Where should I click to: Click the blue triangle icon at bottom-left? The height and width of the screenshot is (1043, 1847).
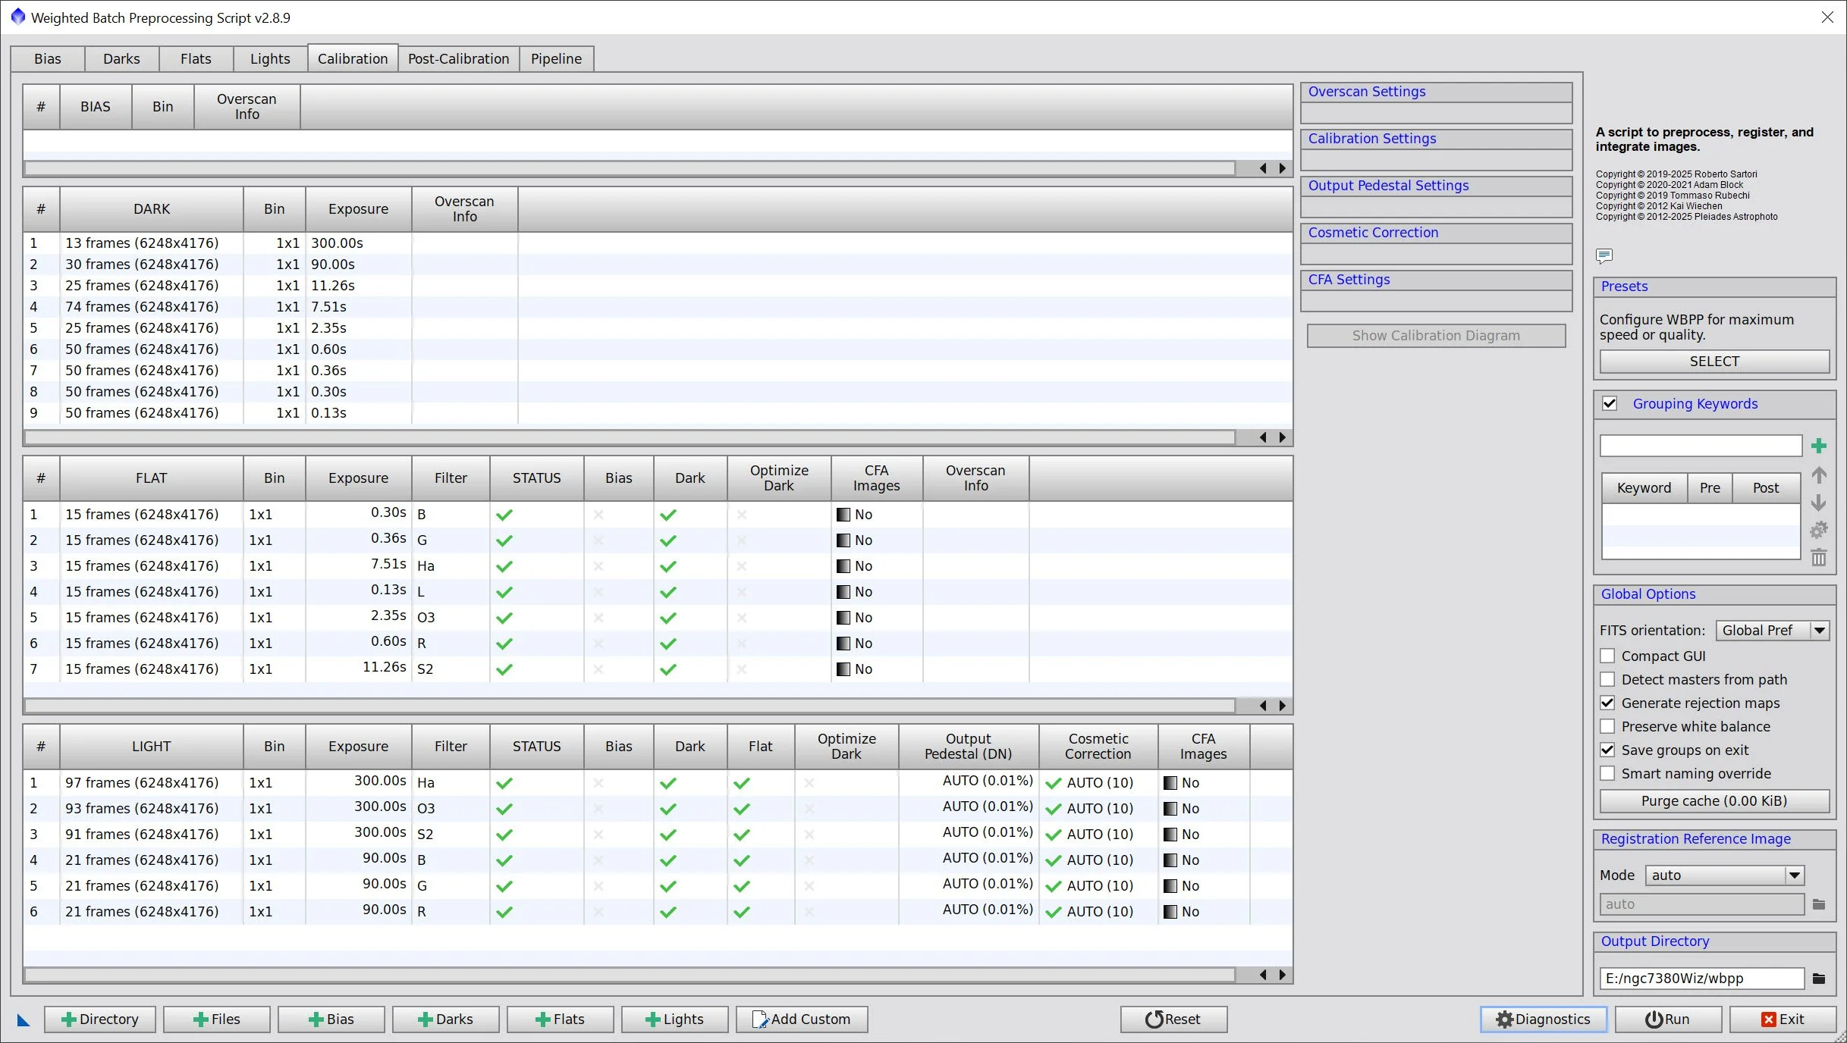[x=24, y=1020]
